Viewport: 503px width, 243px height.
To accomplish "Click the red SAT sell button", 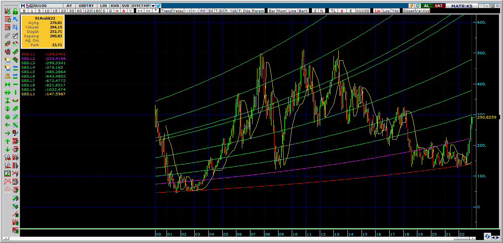I will pos(439,6).
